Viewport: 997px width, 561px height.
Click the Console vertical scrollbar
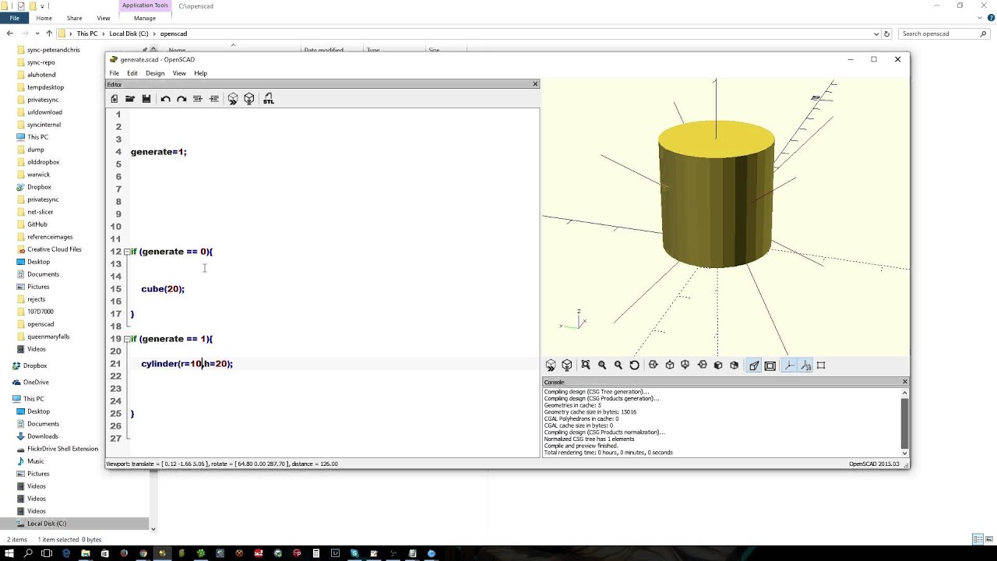[904, 422]
